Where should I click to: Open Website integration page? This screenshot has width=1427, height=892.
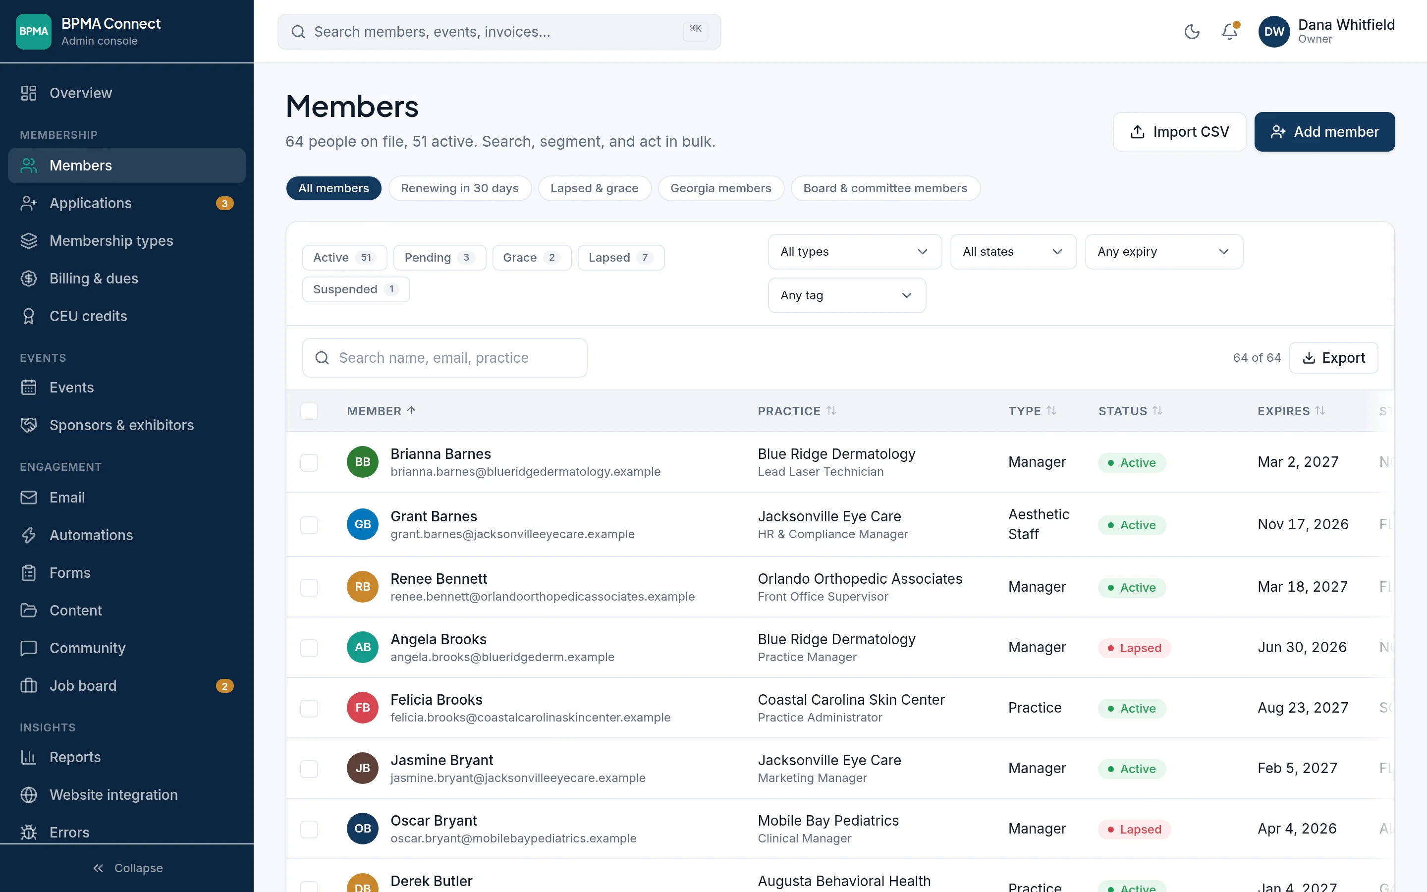click(127, 795)
